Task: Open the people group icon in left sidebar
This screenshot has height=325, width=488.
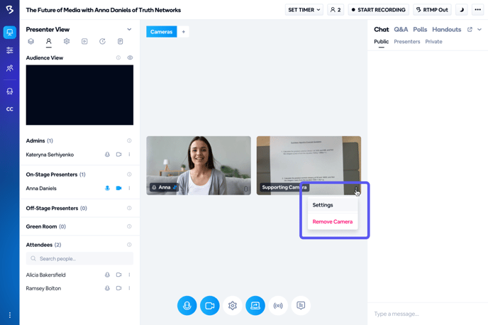Action: (10, 68)
